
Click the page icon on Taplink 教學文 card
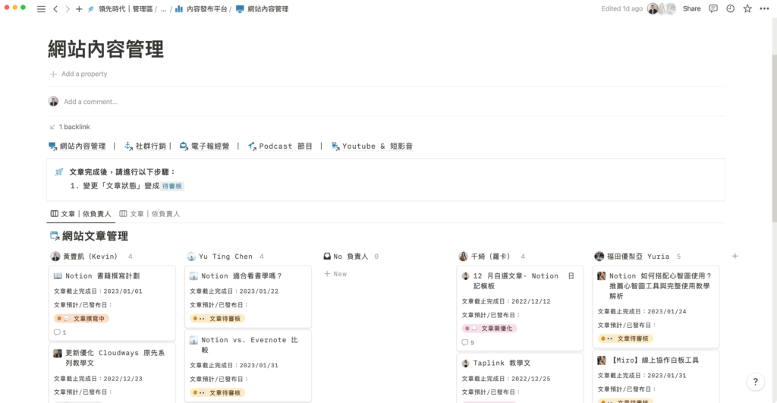coord(465,364)
